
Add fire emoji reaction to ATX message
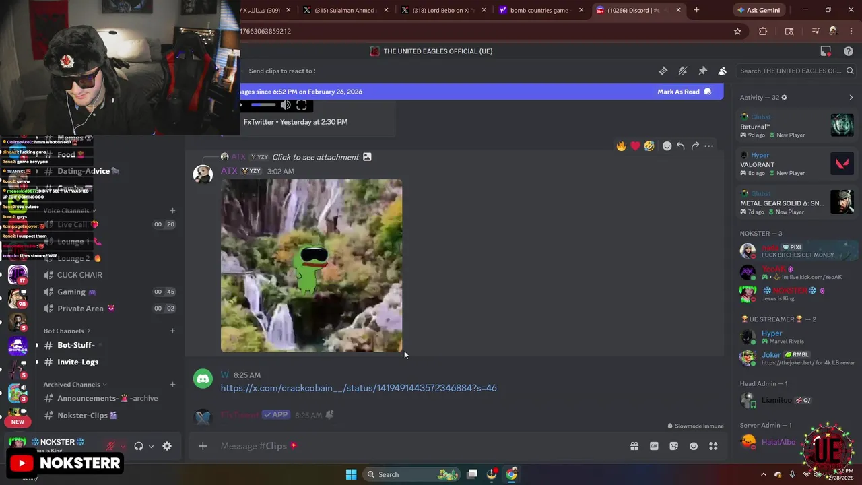[x=621, y=145]
